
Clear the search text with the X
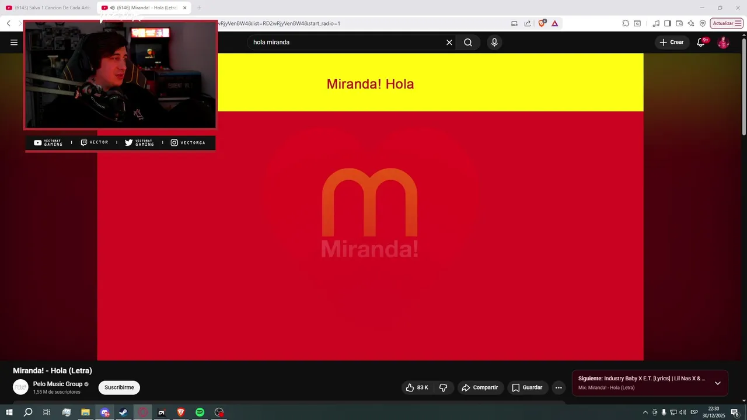tap(449, 42)
